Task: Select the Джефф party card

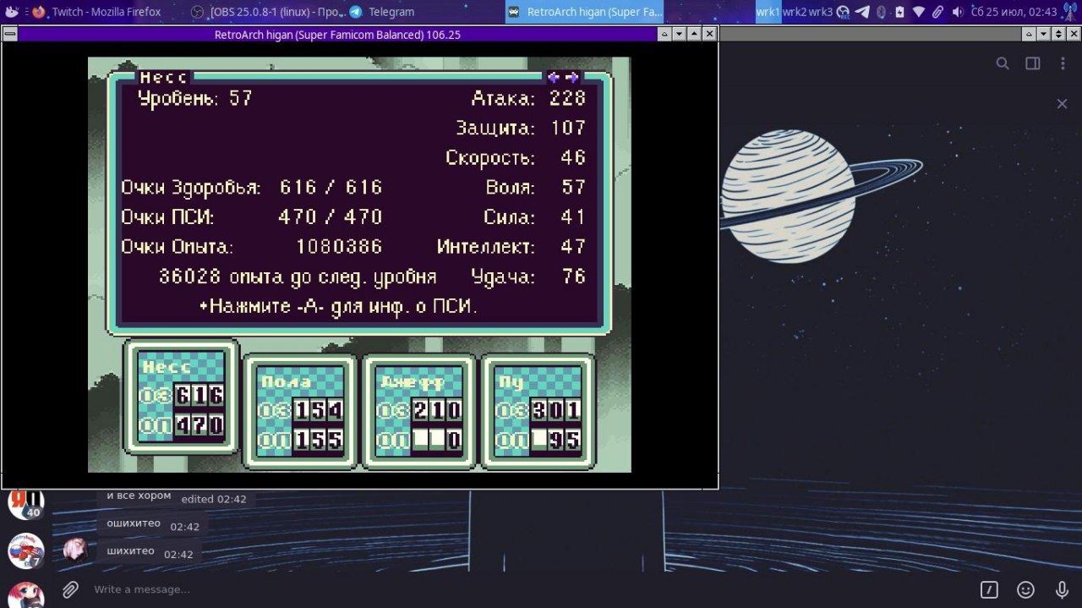Action: pos(418,410)
